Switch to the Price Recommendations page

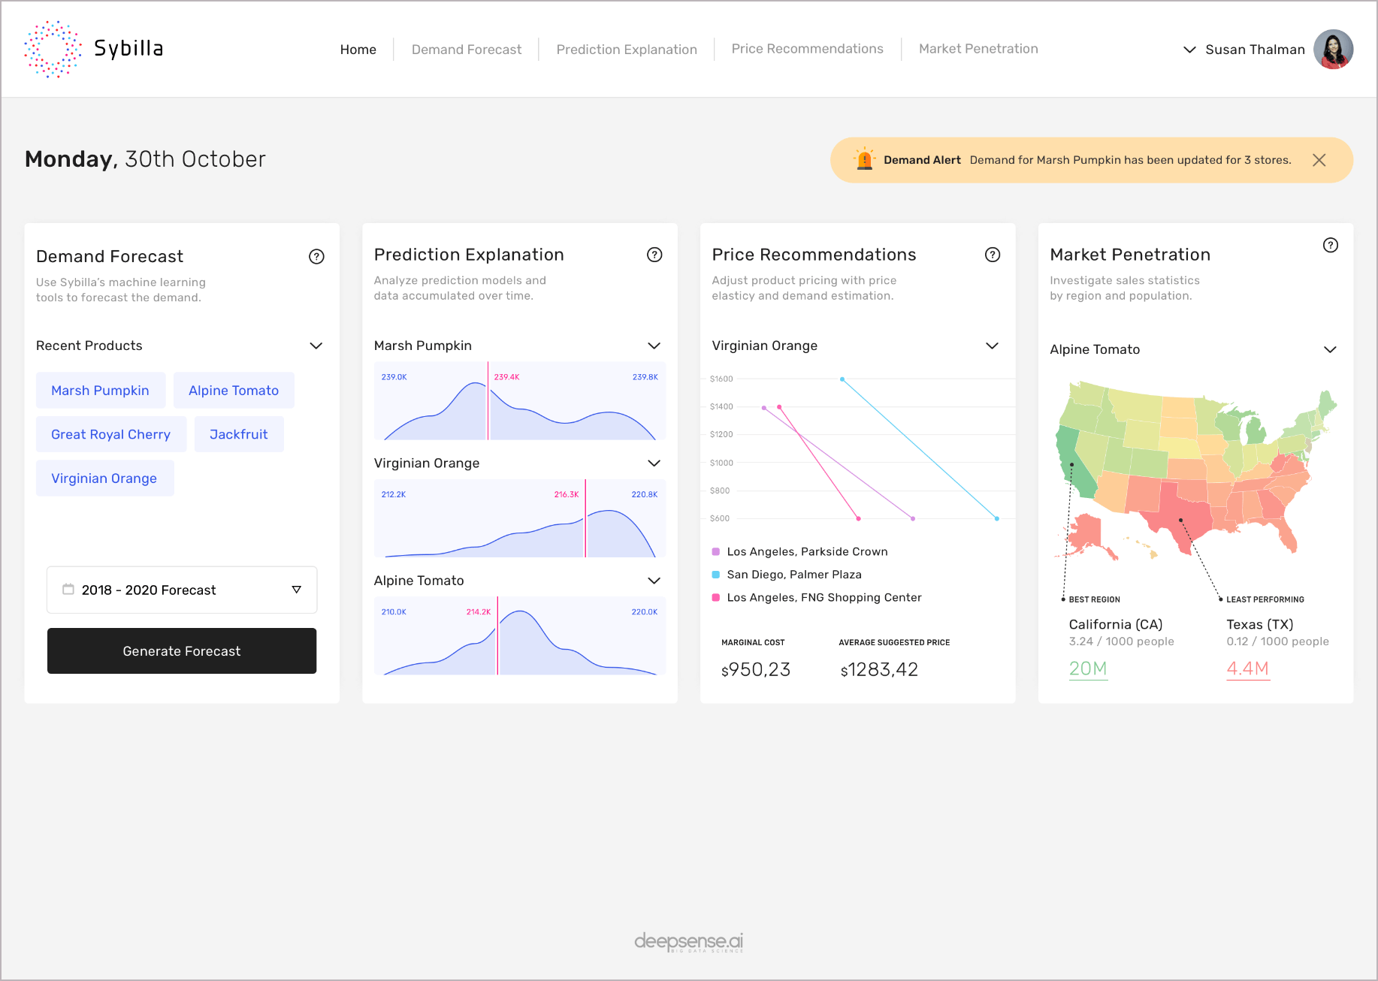(x=808, y=48)
